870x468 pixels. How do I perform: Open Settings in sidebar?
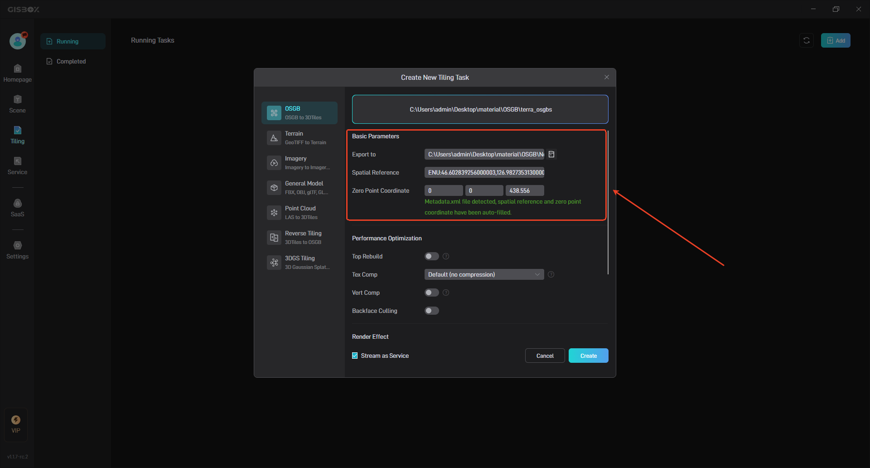17,250
